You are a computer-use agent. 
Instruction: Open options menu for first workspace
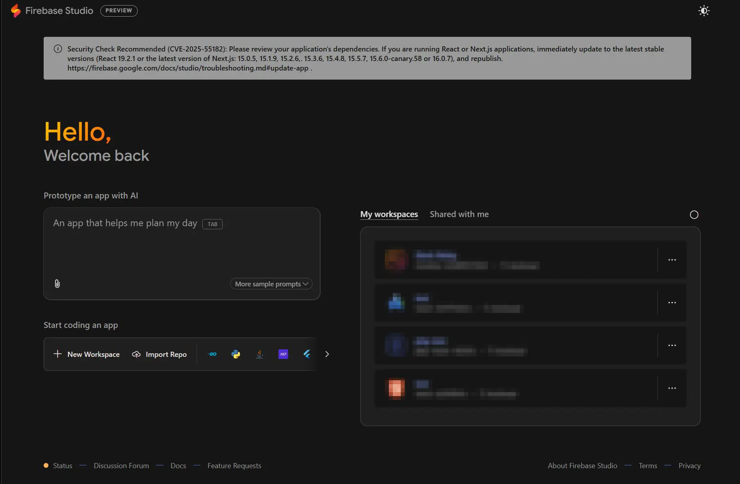(672, 260)
